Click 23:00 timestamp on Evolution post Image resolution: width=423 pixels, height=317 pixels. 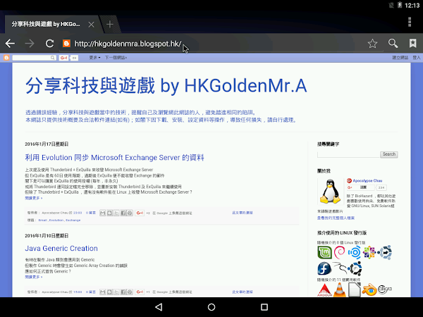click(78, 213)
